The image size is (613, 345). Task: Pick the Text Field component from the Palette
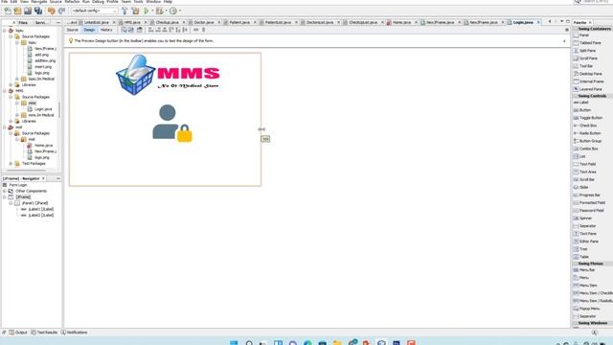click(587, 164)
